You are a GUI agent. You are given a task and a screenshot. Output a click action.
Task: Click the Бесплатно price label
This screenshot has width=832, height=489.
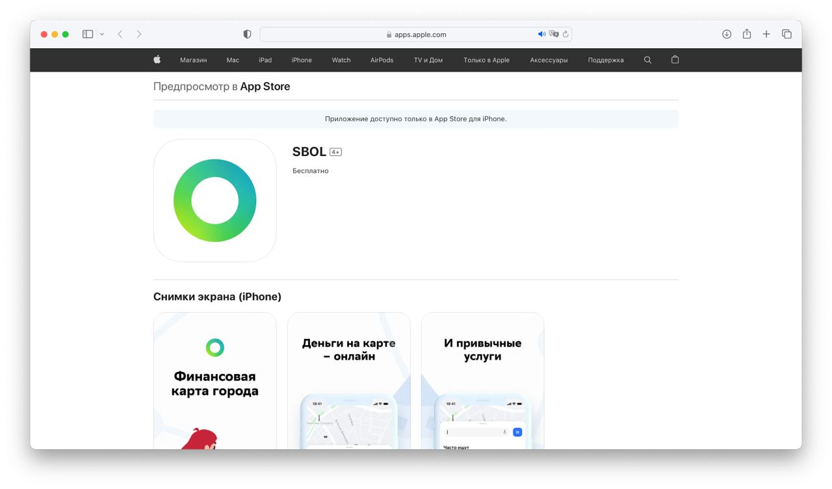(311, 171)
